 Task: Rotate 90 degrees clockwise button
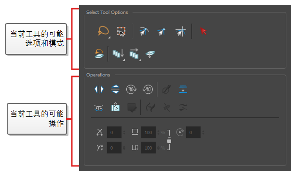pyautogui.click(x=132, y=89)
